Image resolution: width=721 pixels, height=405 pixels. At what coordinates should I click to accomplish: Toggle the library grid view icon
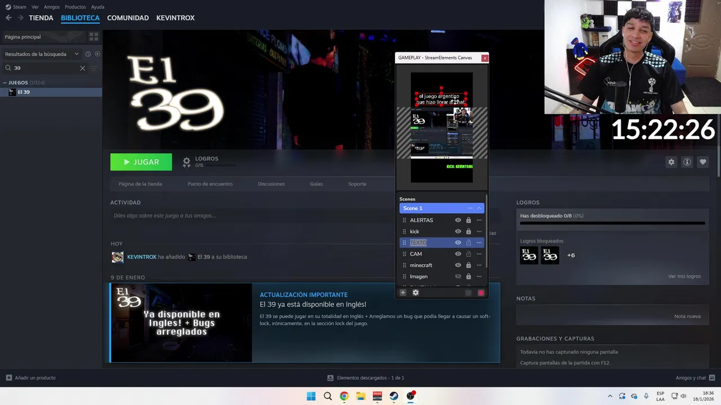pos(94,37)
